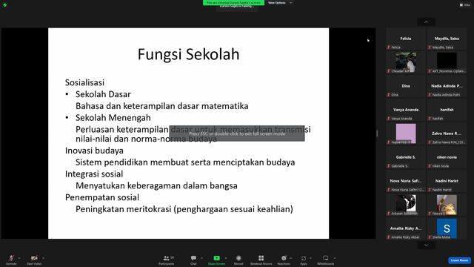The height and width of the screenshot is (267, 474).
Task: Open the View Options dropdown
Action: pyautogui.click(x=280, y=3)
